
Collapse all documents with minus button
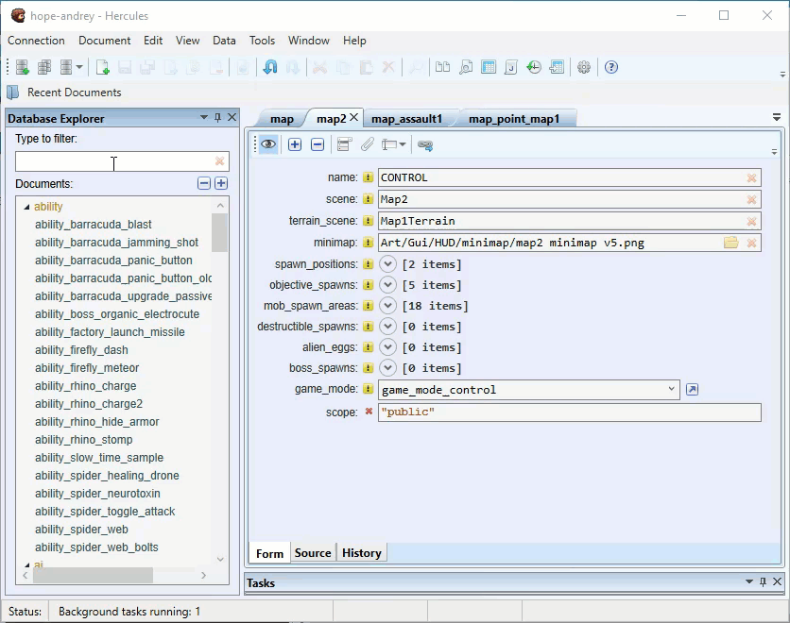[204, 183]
